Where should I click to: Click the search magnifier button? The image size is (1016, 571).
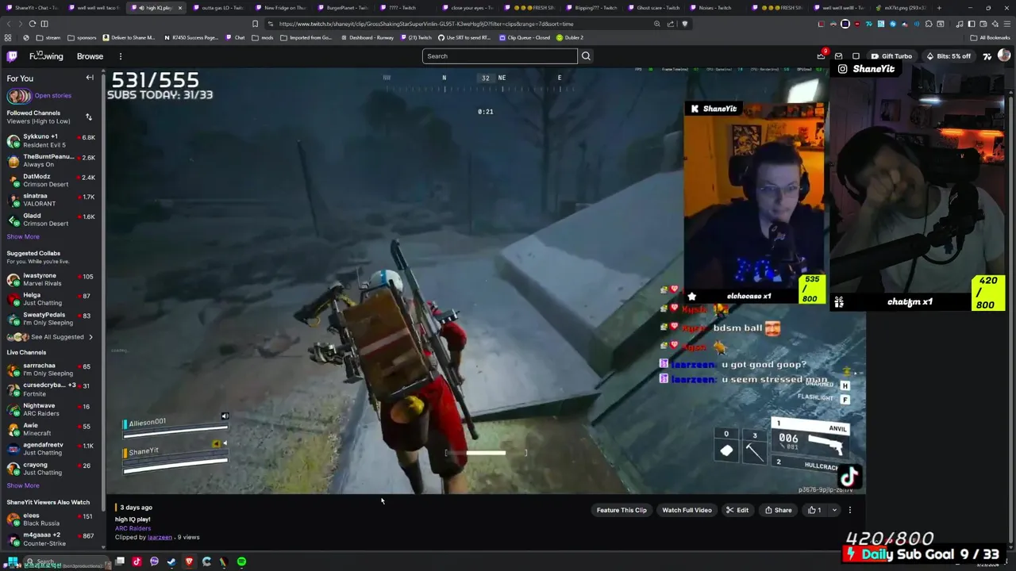coord(586,56)
